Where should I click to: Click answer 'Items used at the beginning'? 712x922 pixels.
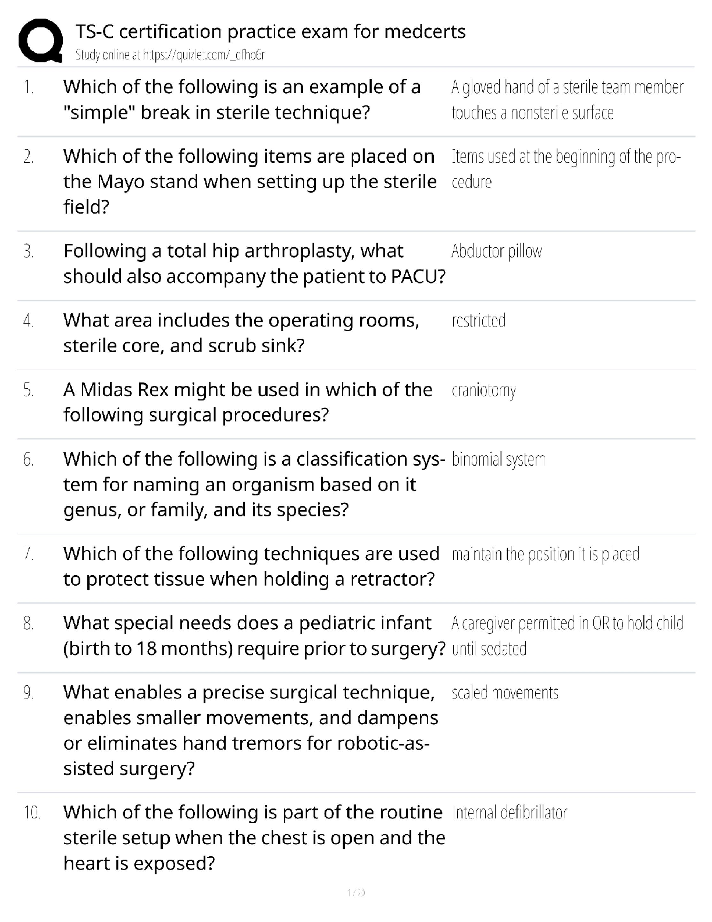pyautogui.click(x=565, y=169)
